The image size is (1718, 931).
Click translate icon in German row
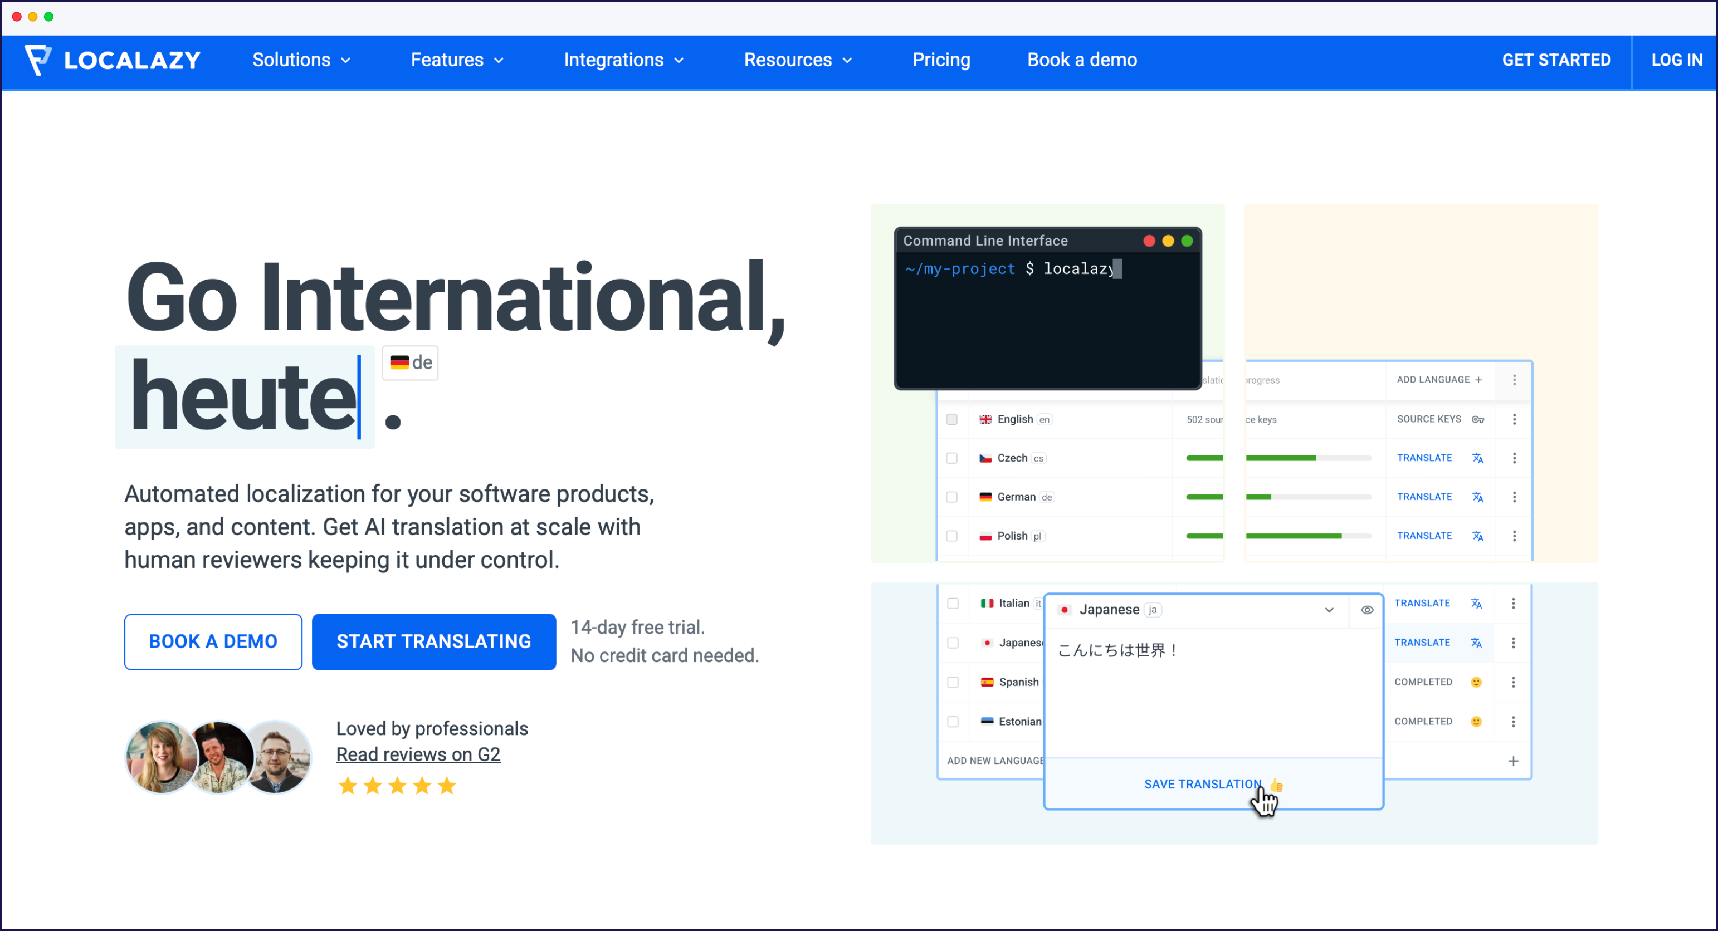(1478, 497)
